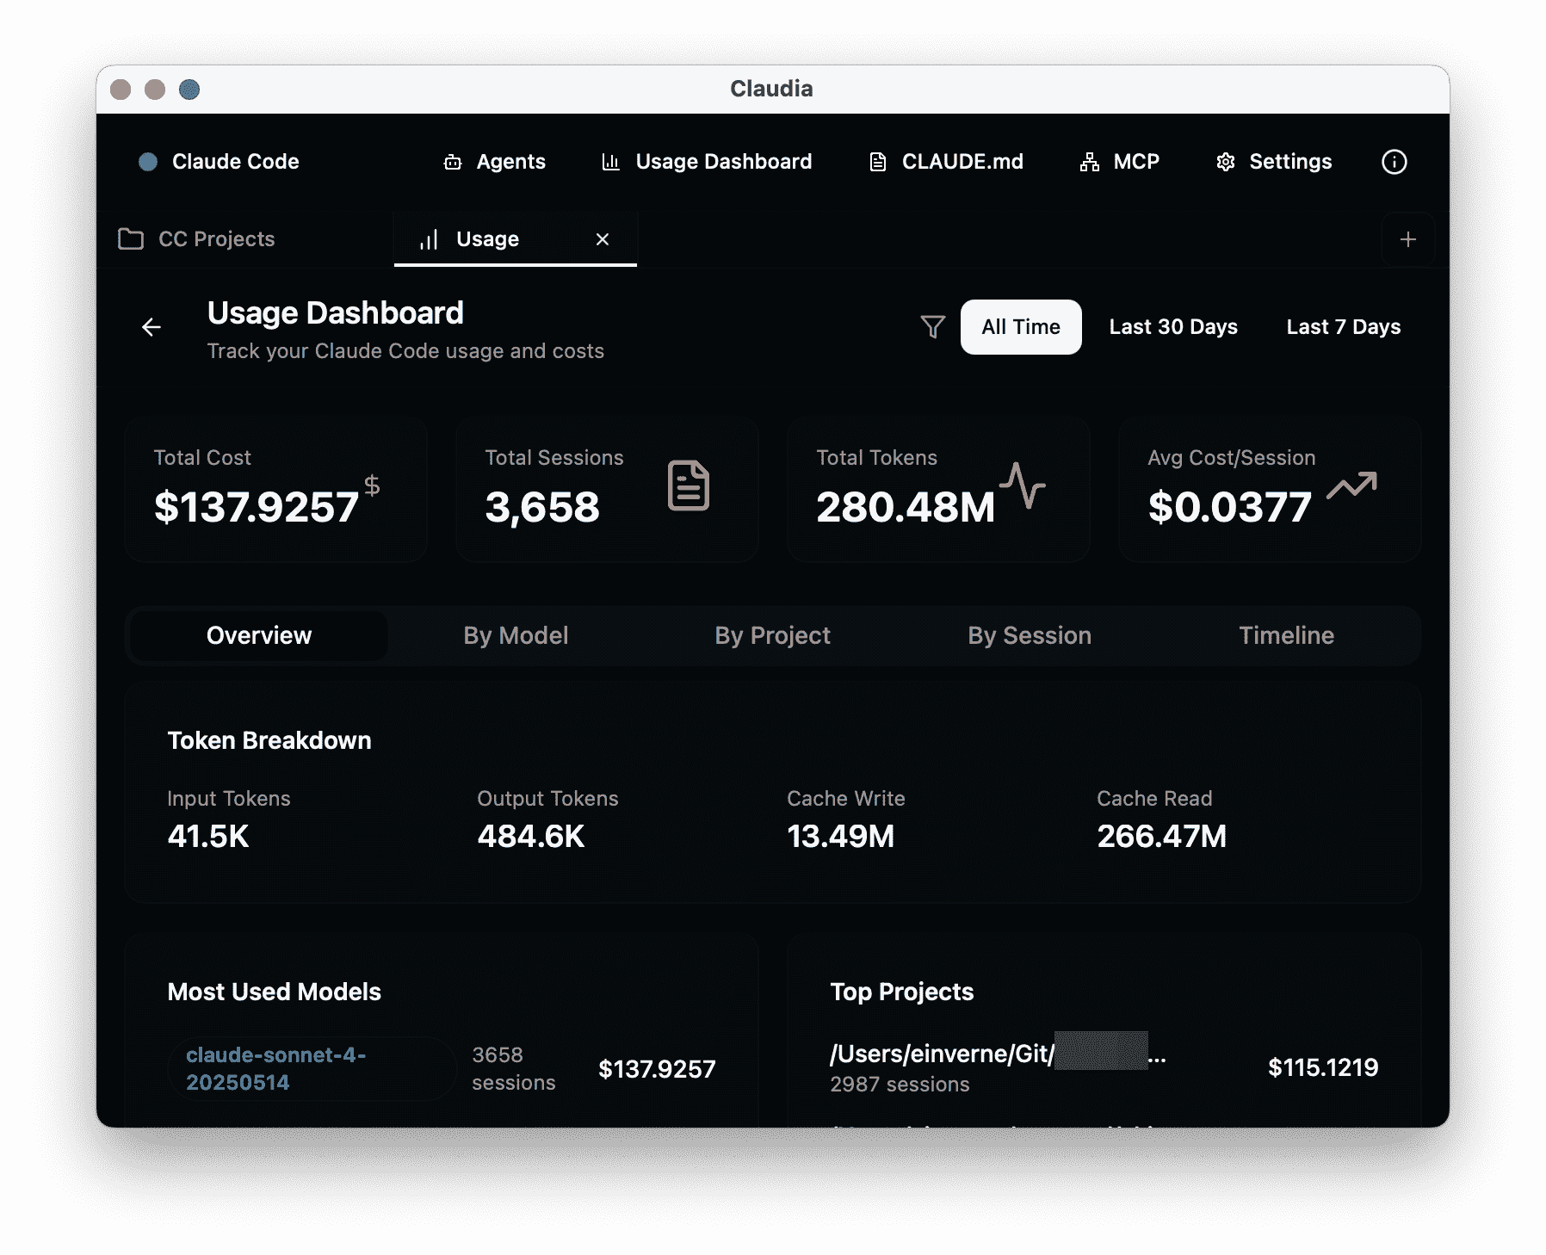Click the claude-sonnet-4-20250514 model badge
Screen dimensions: 1546x1255
[x=312, y=1068]
